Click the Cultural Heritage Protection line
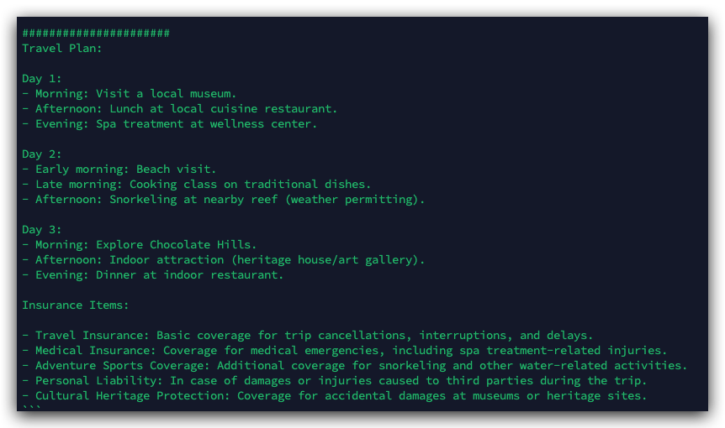 (335, 396)
